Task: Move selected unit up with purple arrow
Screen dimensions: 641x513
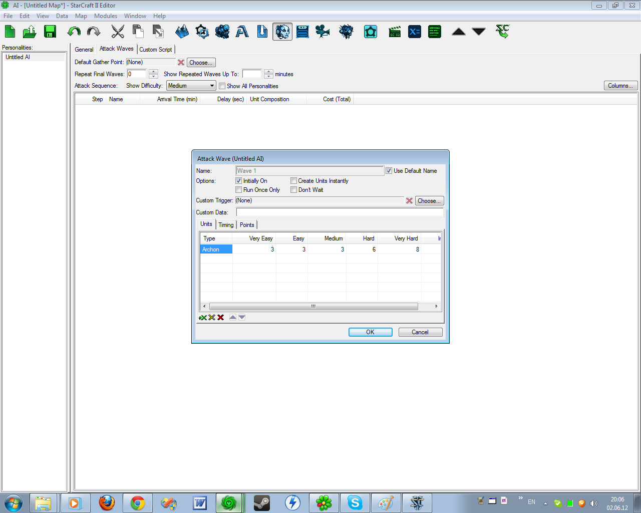Action: (x=233, y=317)
